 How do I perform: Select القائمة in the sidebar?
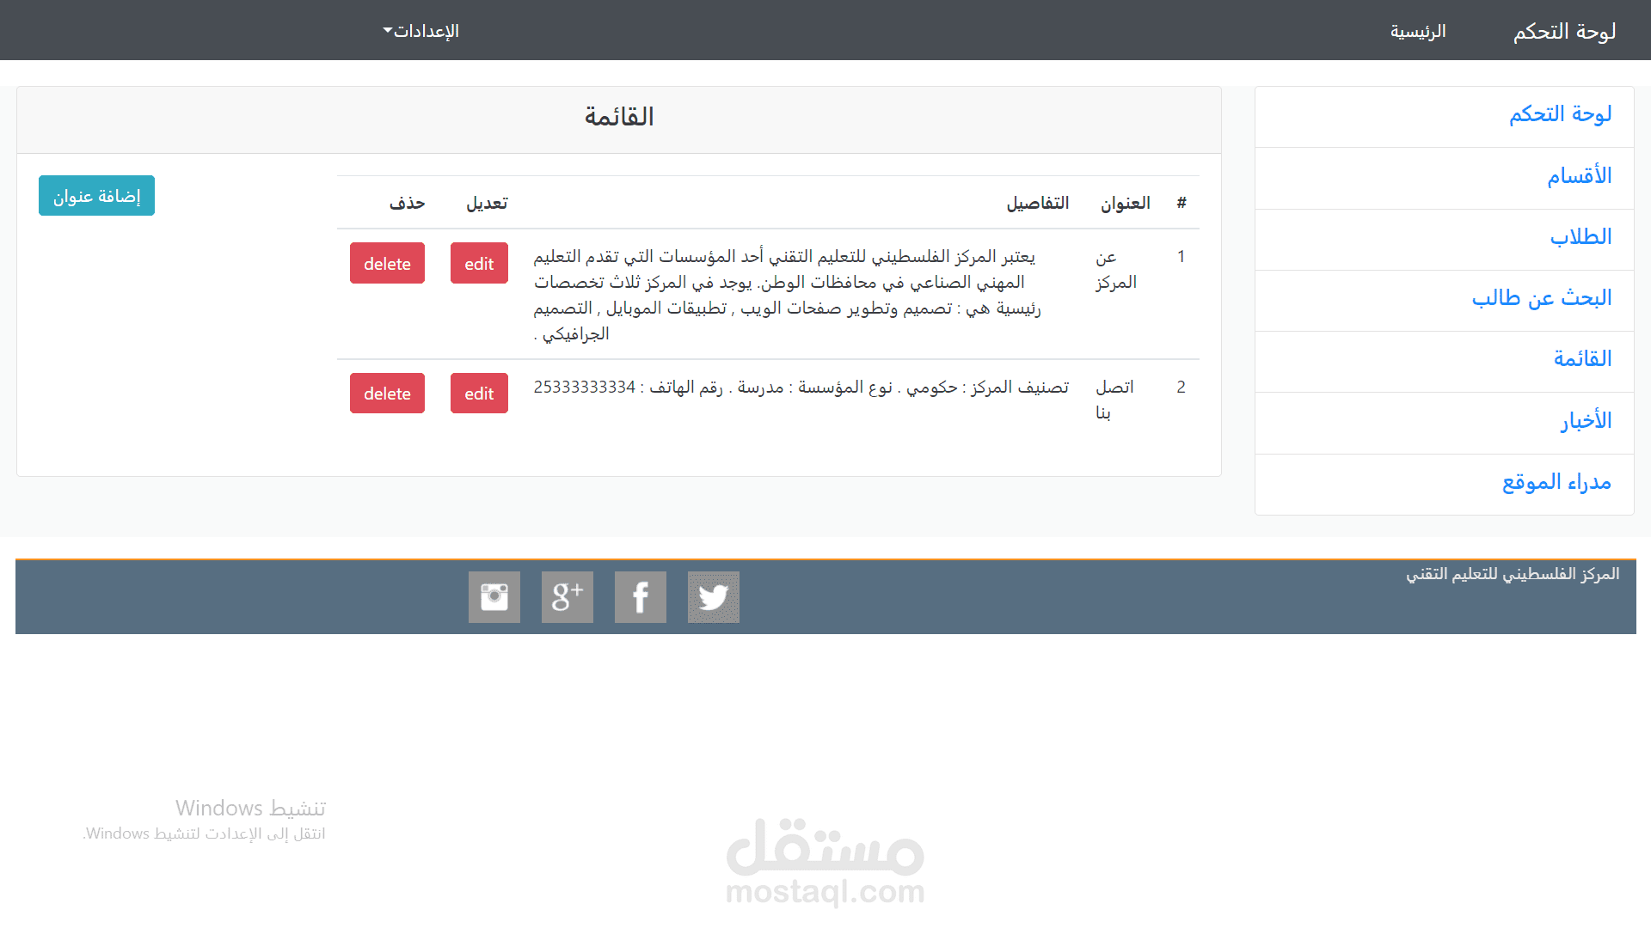[x=1582, y=359]
